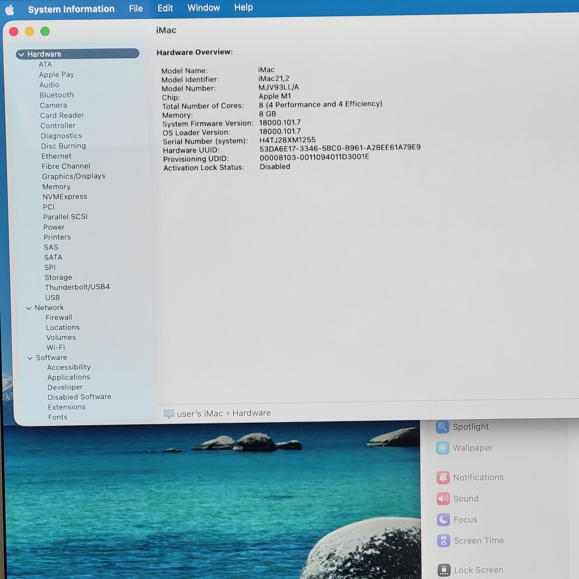The width and height of the screenshot is (579, 579).
Task: Select Camera in the sidebar
Action: [53, 105]
